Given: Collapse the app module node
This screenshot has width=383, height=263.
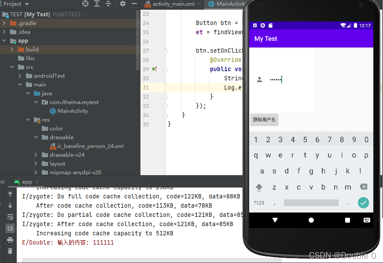Looking at the screenshot, I should click(x=4, y=41).
